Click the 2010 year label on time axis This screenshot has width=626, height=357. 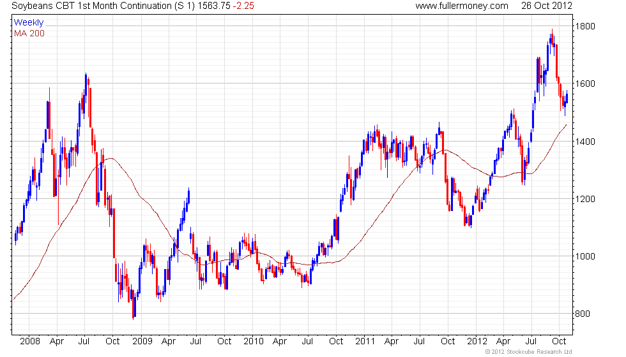click(x=254, y=341)
